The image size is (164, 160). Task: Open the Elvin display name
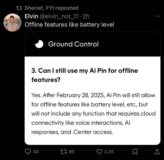[31, 16]
